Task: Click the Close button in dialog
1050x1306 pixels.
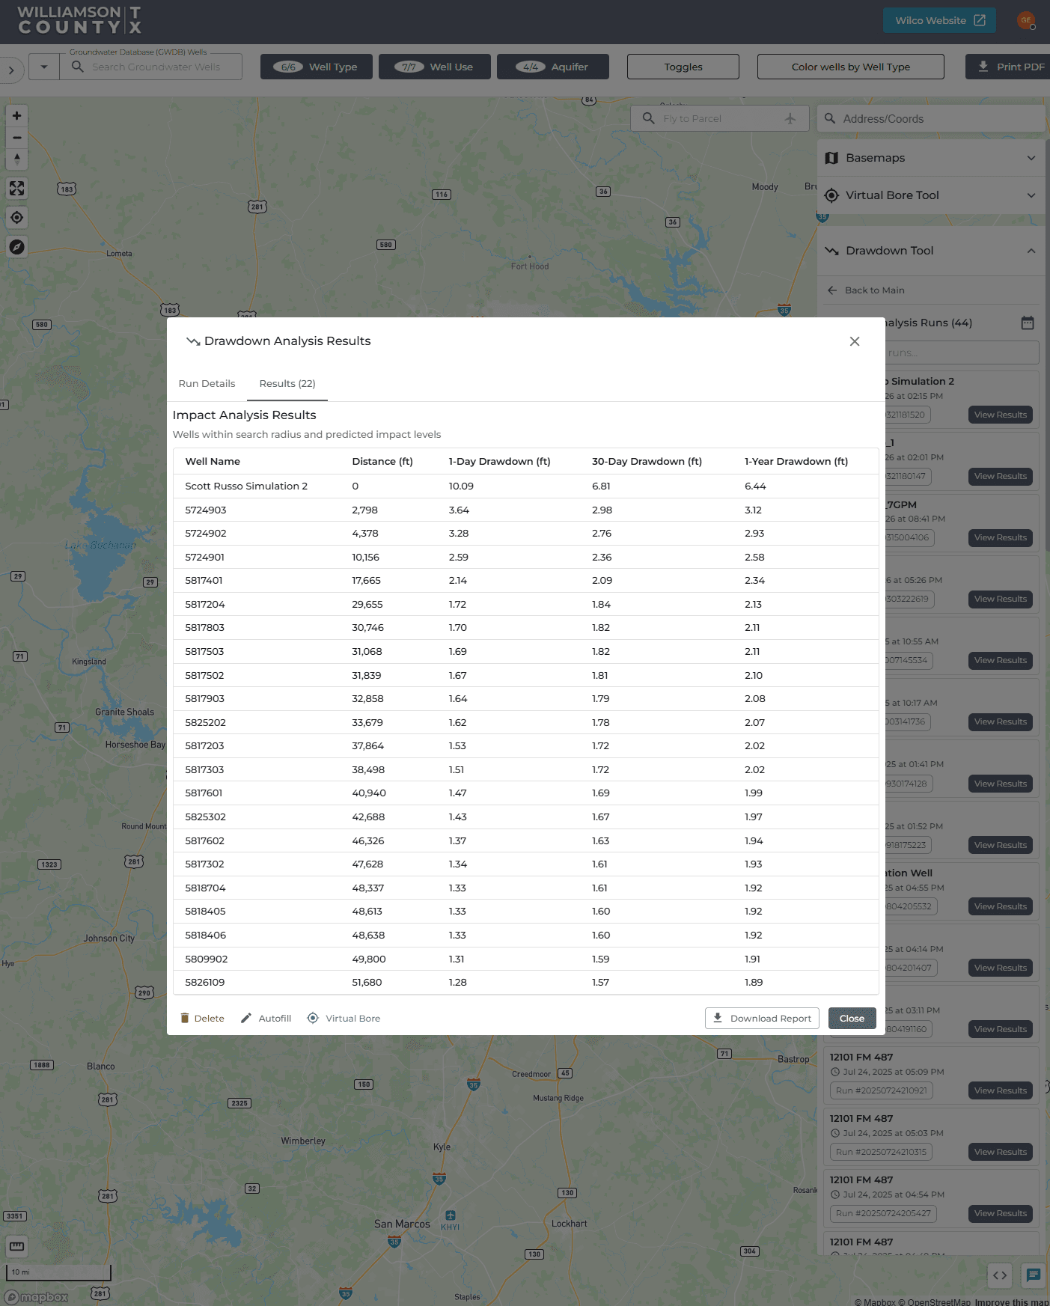Action: coord(852,1018)
